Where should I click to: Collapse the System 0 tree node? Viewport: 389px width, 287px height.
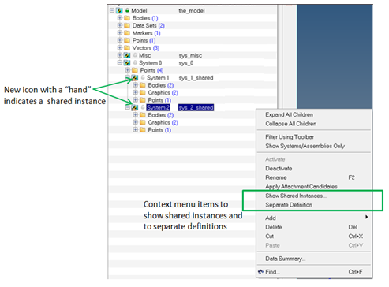click(120, 63)
